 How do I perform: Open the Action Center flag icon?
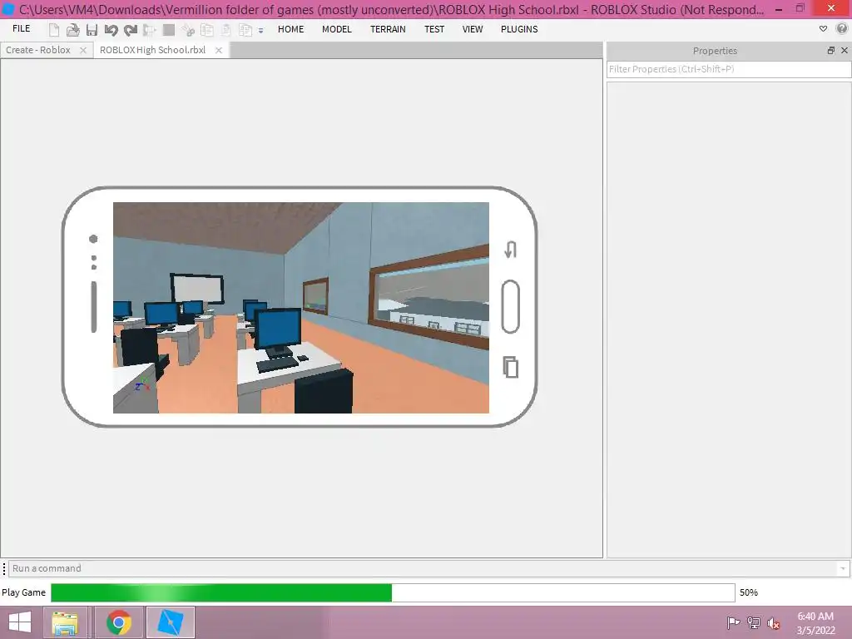point(733,622)
